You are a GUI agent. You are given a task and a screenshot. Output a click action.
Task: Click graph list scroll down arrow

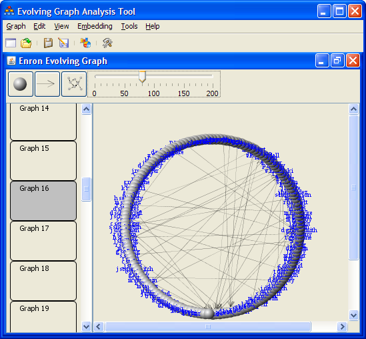coord(87,326)
